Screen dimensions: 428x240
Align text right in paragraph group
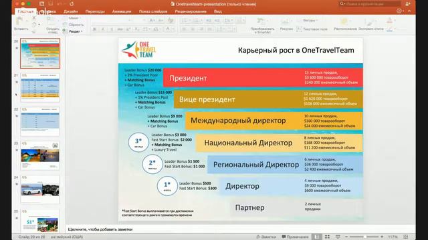pos(201,29)
